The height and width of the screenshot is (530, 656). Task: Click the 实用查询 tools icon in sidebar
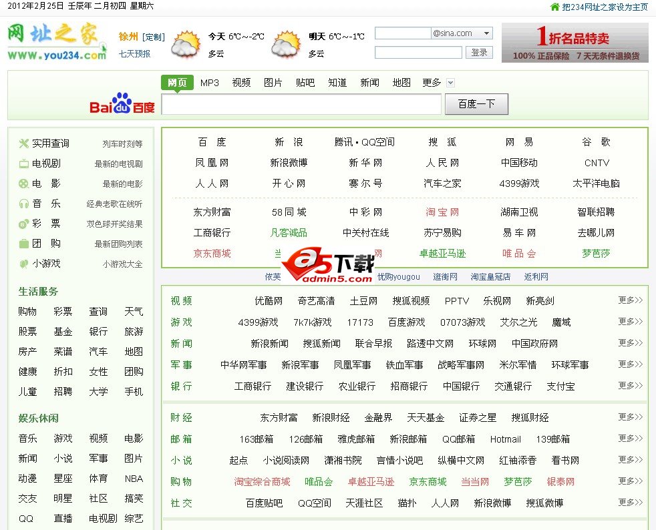24,144
